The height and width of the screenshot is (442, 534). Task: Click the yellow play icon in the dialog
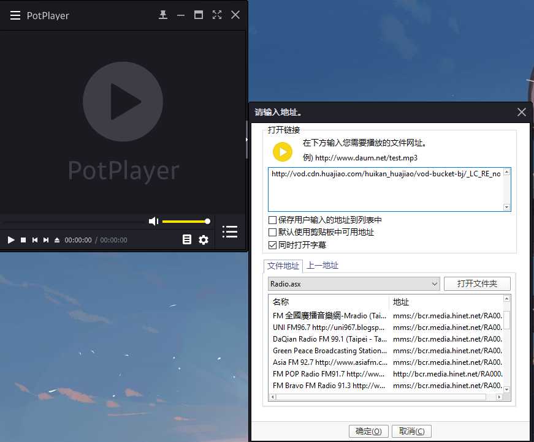coord(282,152)
